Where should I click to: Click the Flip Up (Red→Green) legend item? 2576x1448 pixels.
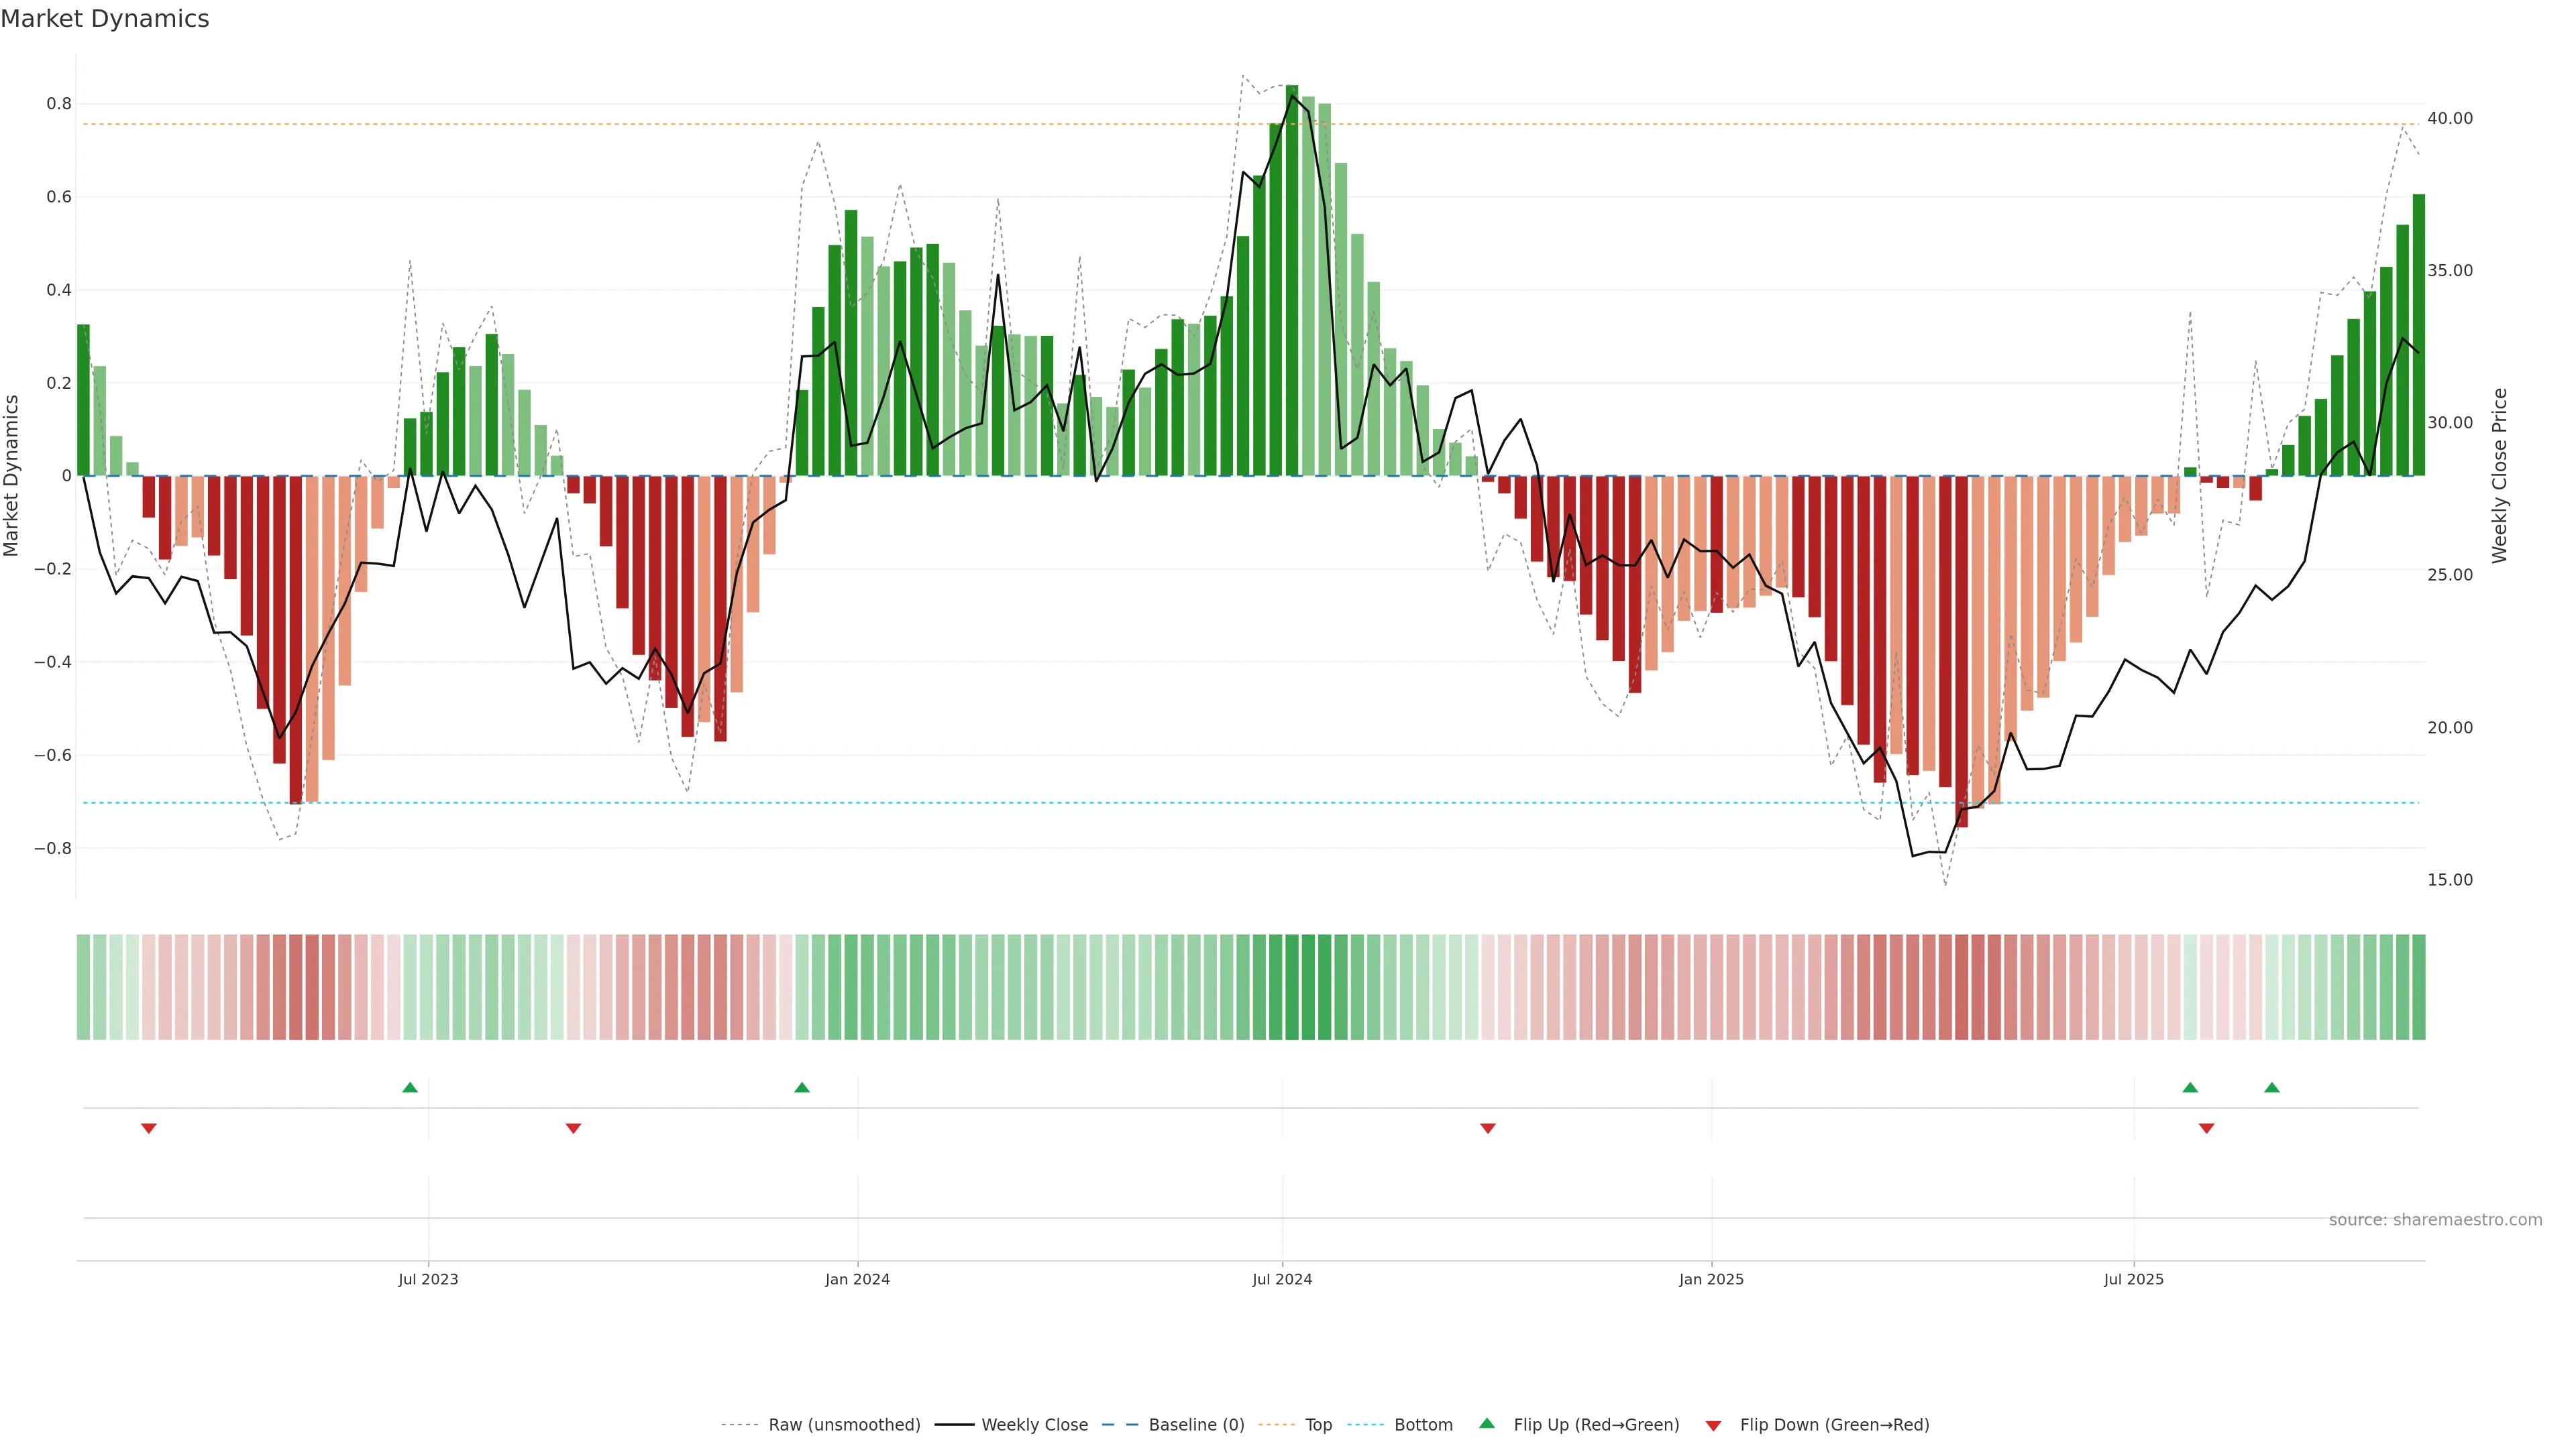(1596, 1425)
